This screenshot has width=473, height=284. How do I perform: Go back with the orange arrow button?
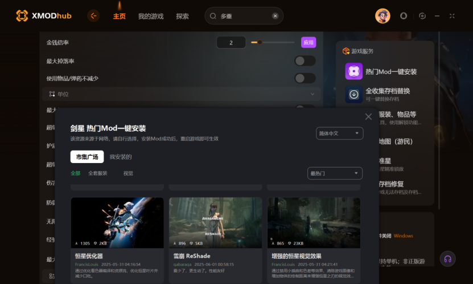coord(93,16)
